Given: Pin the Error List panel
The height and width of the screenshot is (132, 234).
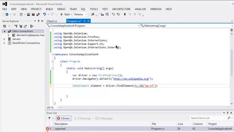Looking at the screenshot, I should click(x=227, y=113).
